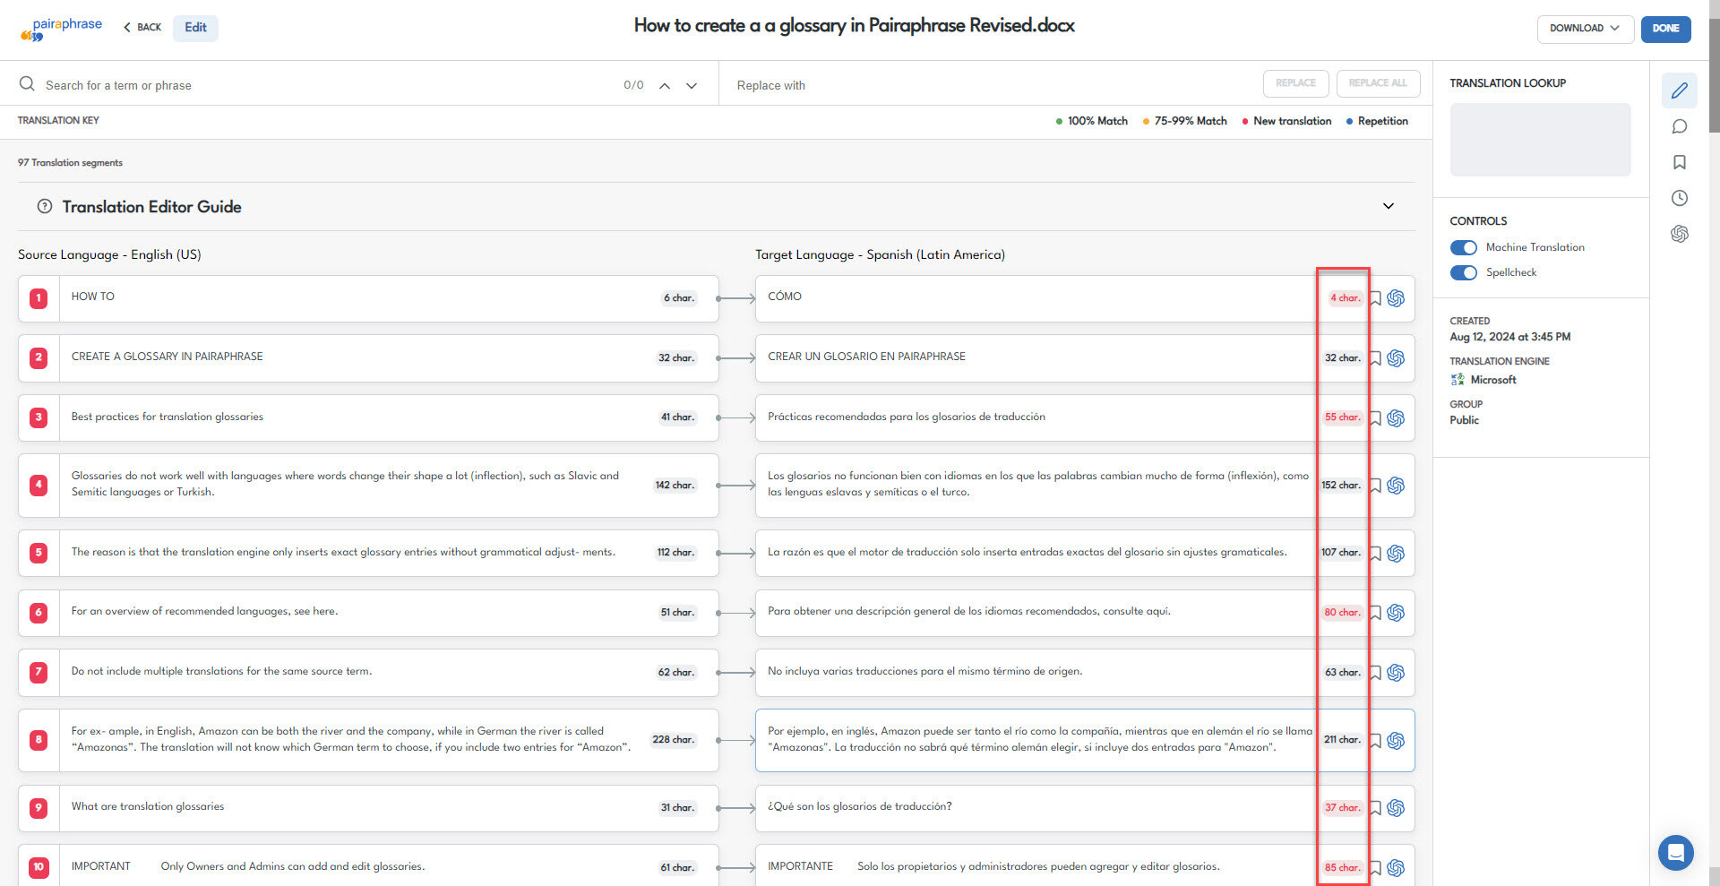
Task: Open the revision history clock icon
Action: pyautogui.click(x=1680, y=198)
